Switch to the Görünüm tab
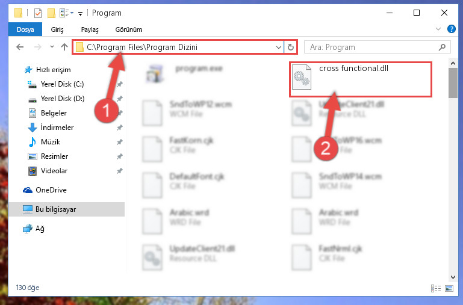 (129, 29)
